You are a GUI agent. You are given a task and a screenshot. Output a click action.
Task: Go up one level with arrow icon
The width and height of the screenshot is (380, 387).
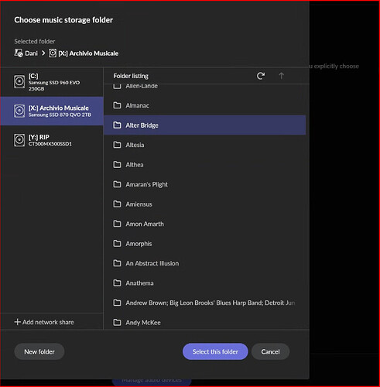coord(281,76)
